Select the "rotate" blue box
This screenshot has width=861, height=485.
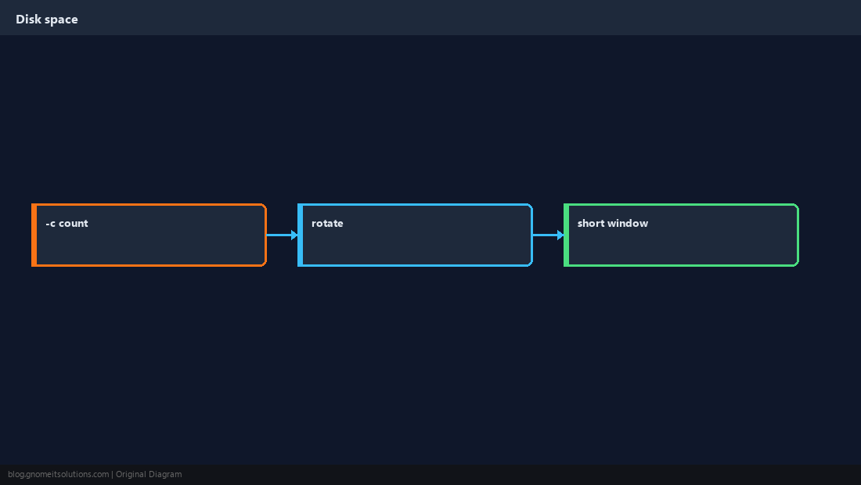[415, 235]
